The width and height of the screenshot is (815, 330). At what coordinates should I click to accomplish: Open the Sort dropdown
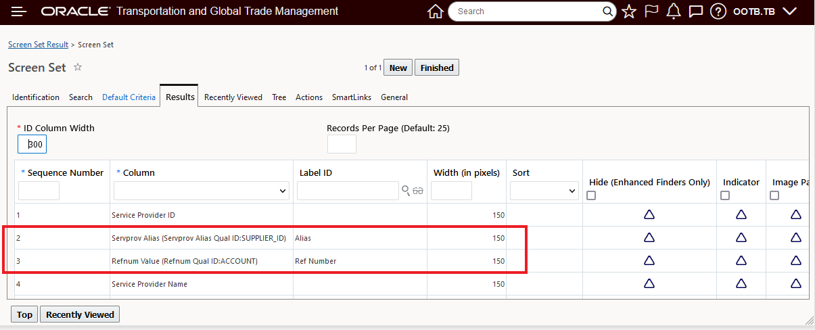pos(544,191)
